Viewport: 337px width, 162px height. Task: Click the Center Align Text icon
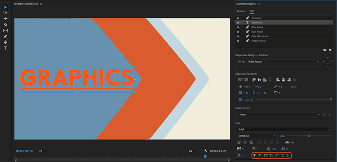(x=245, y=142)
